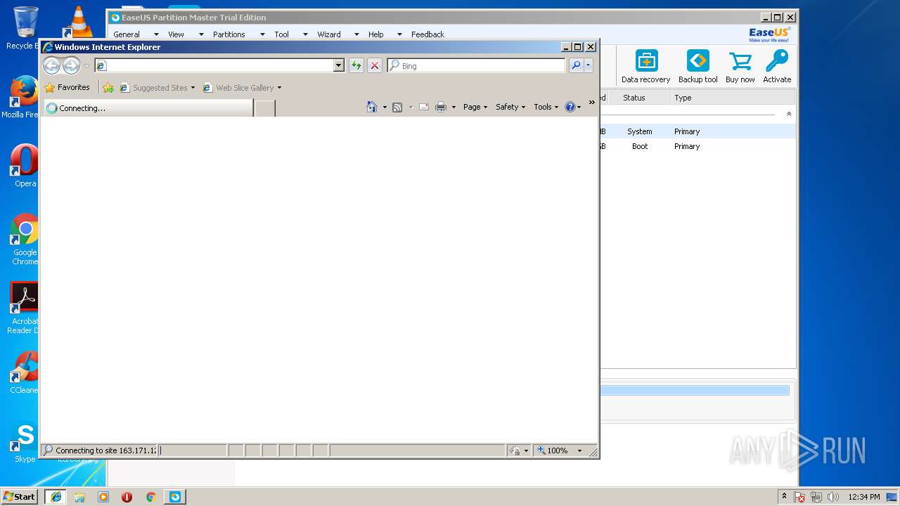Screen dimensions: 900x506
Task: Click the Bing search box
Action: coord(476,65)
